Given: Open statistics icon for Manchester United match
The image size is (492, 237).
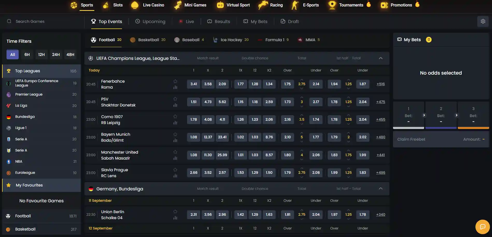Looking at the screenshot, I should [175, 158].
